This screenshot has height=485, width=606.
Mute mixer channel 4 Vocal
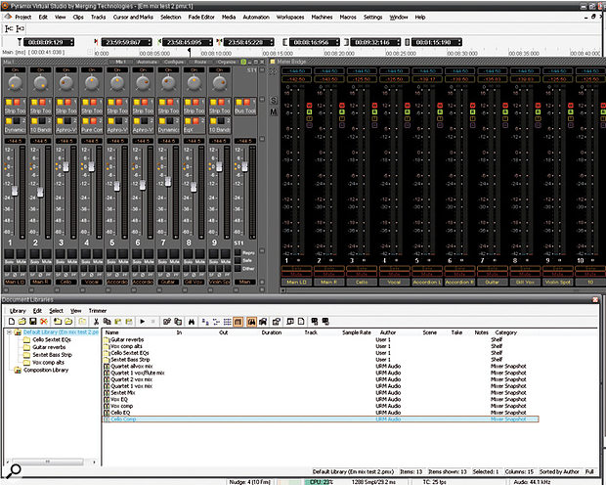[98, 254]
